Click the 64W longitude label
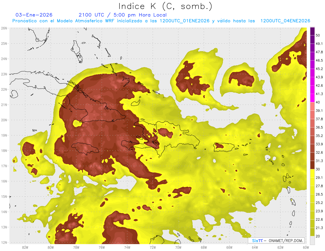 255,247
